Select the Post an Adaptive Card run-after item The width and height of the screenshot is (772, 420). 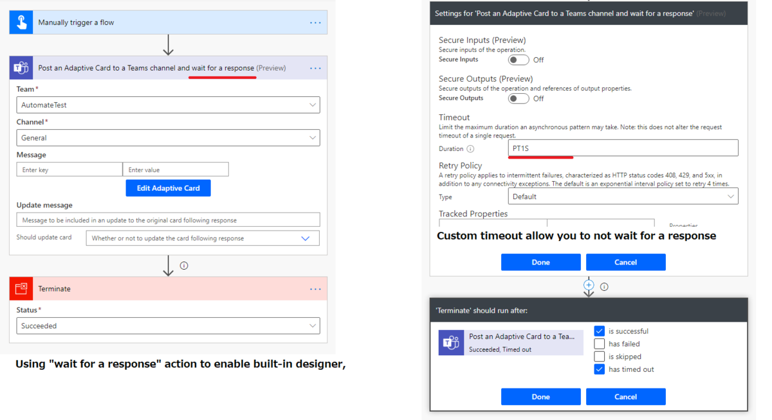pyautogui.click(x=511, y=342)
